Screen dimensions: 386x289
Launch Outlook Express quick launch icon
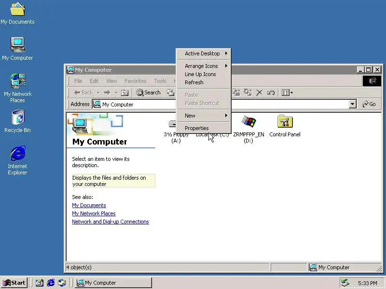[x=62, y=283]
